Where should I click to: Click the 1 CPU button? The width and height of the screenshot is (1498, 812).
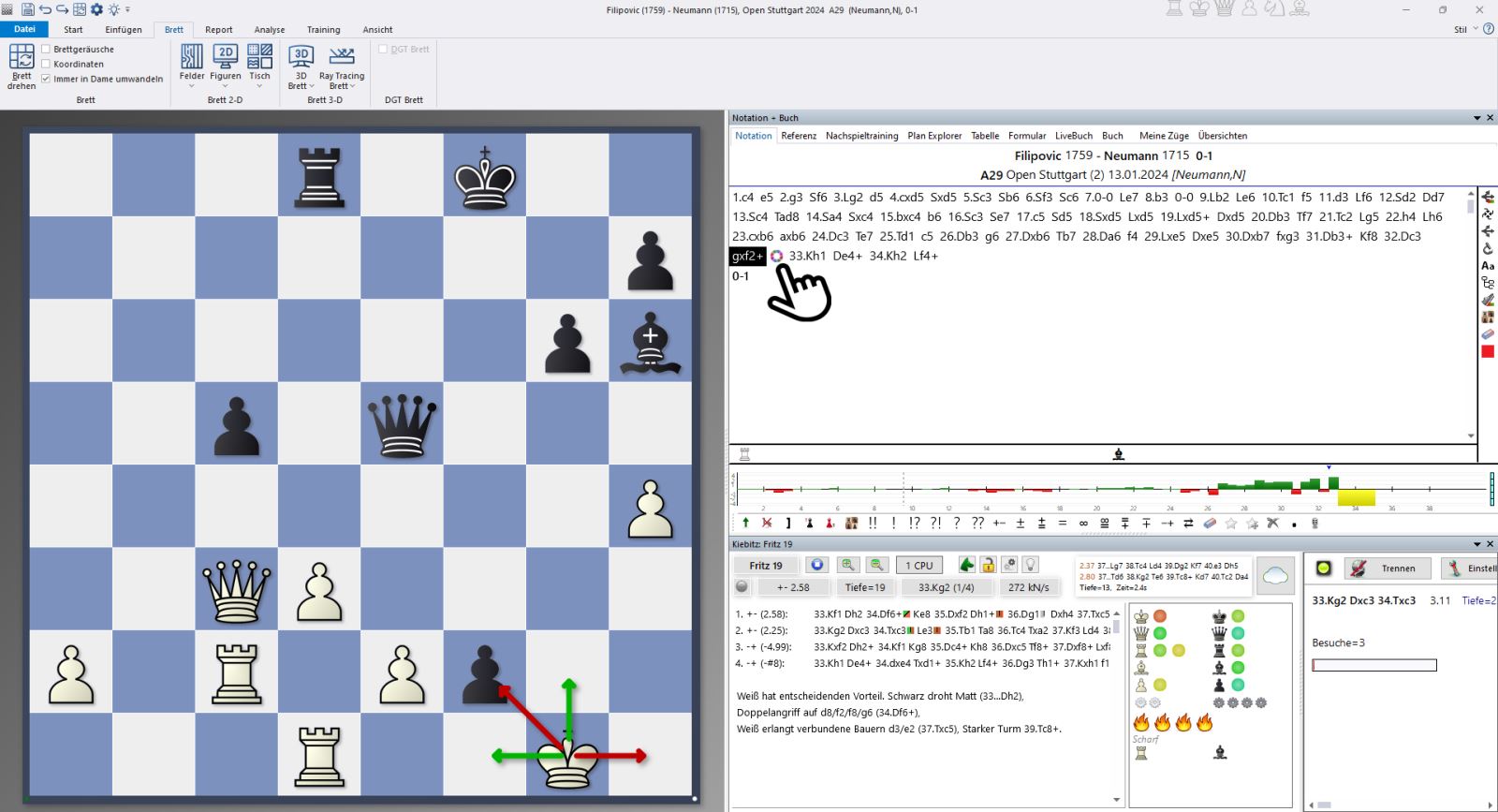coord(918,565)
